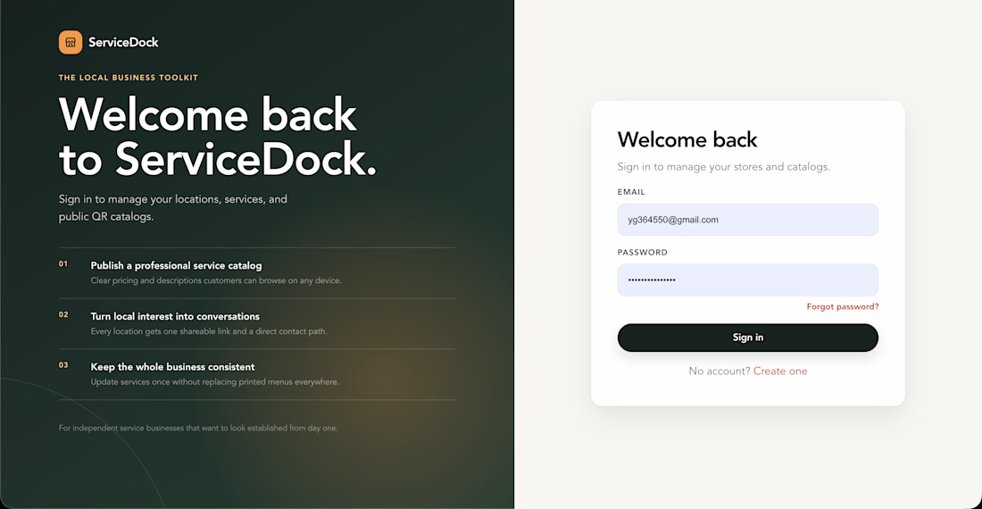This screenshot has width=982, height=509.
Task: Click 'Update services once' subtext
Action: pyautogui.click(x=215, y=382)
